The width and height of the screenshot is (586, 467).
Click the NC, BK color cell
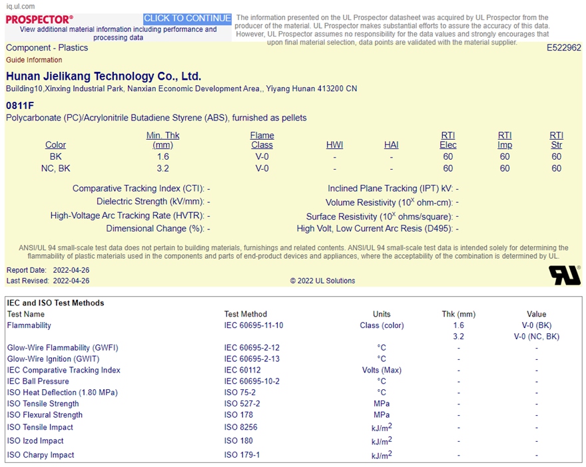[56, 169]
